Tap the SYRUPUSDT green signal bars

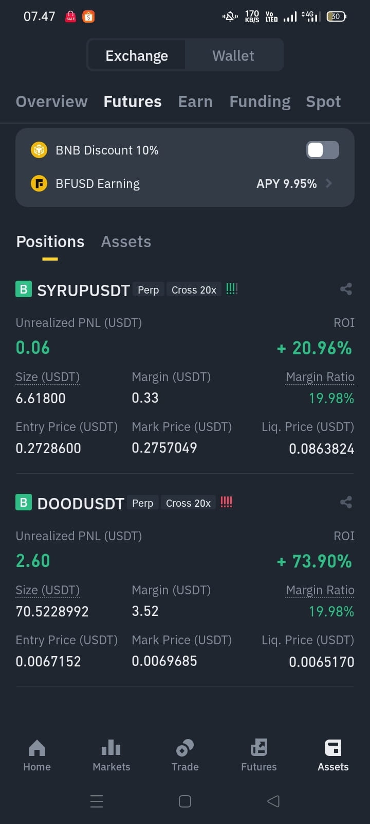232,289
